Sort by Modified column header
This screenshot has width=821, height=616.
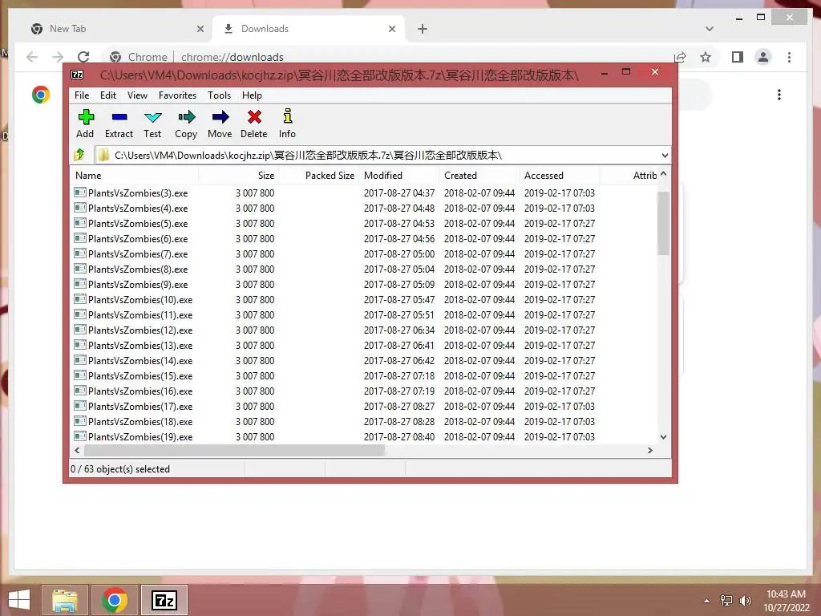[x=399, y=176]
